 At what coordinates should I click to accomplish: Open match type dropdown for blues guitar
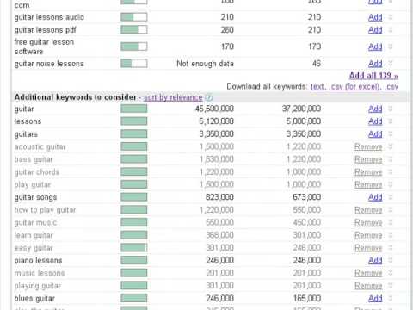[391, 298]
